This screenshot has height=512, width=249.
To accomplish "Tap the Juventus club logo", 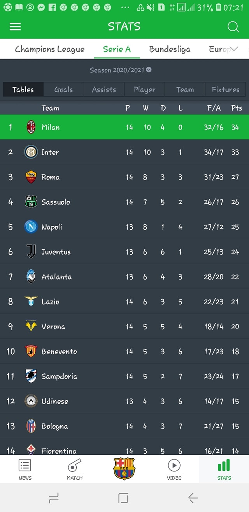I will [x=31, y=252].
